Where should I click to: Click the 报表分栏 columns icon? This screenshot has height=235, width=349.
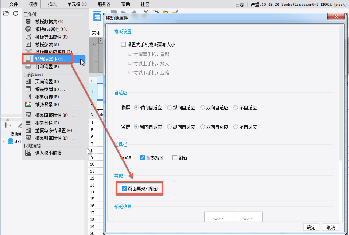pos(28,122)
